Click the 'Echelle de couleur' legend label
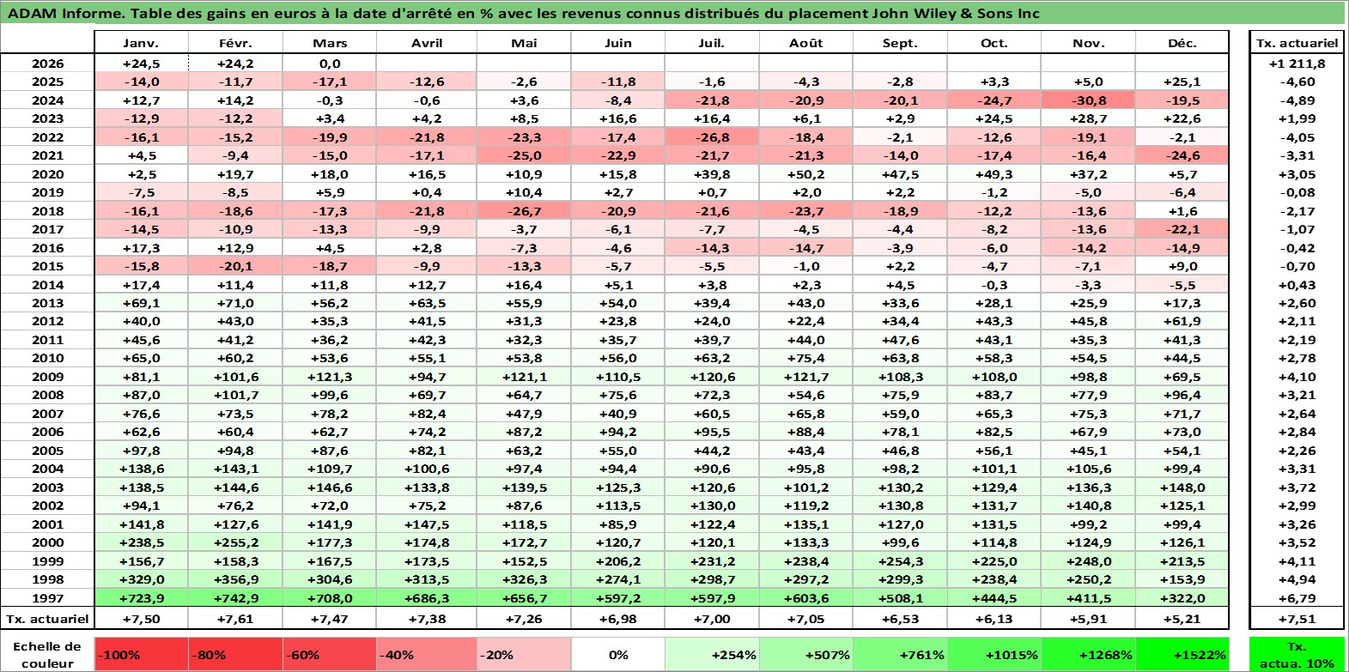1349x672 pixels. point(47,655)
